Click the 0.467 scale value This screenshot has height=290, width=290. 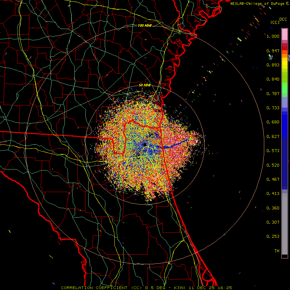coord(273,179)
